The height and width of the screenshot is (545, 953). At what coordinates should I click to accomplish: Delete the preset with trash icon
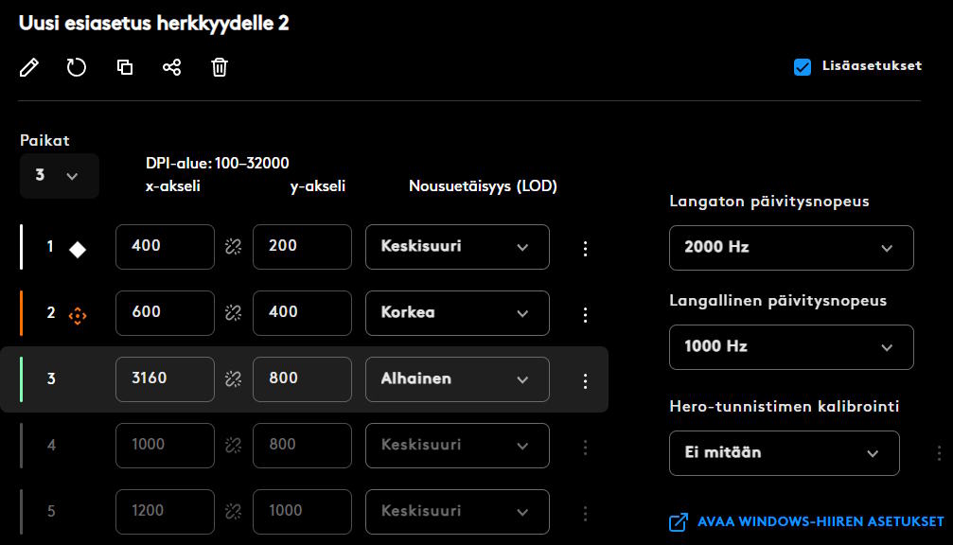pos(220,67)
